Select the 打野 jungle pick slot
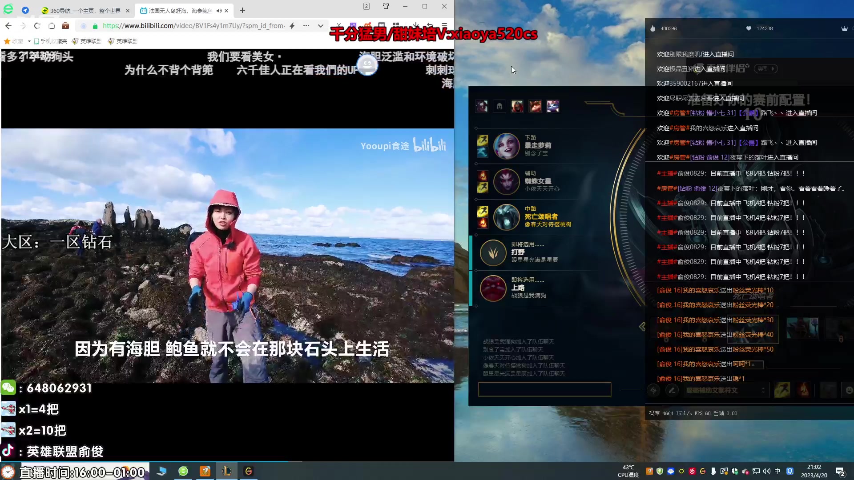Image resolution: width=854 pixels, height=480 pixels. click(493, 252)
